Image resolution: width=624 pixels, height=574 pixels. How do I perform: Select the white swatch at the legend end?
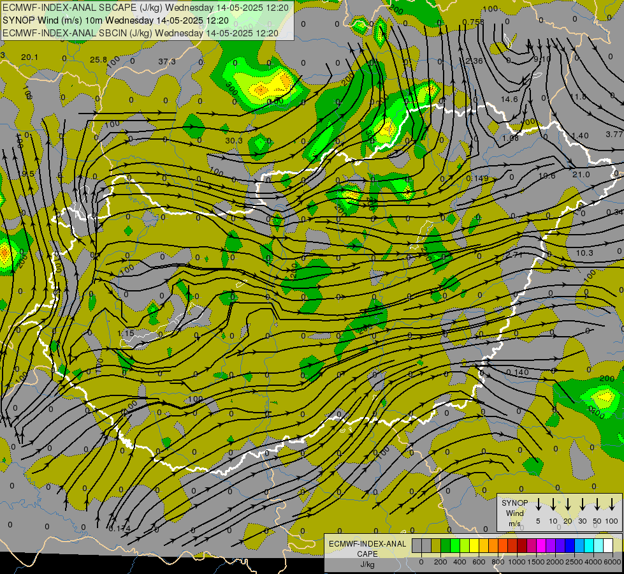[x=608, y=546]
